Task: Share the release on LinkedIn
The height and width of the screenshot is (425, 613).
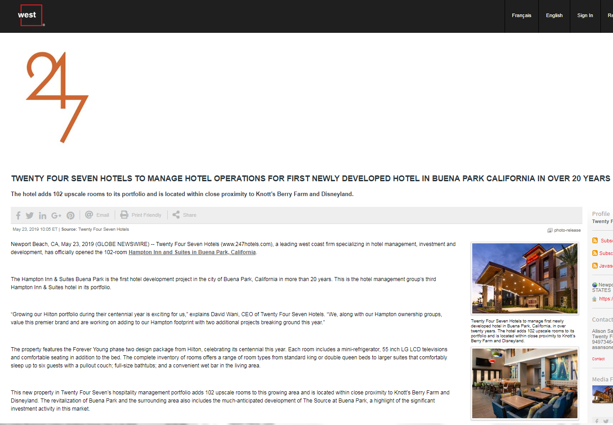Action: [x=43, y=215]
